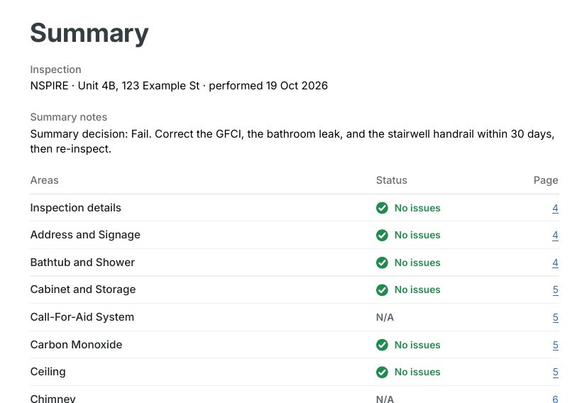Click the N/A status for Call-For-Aid System
The width and height of the screenshot is (582, 403).
point(385,318)
